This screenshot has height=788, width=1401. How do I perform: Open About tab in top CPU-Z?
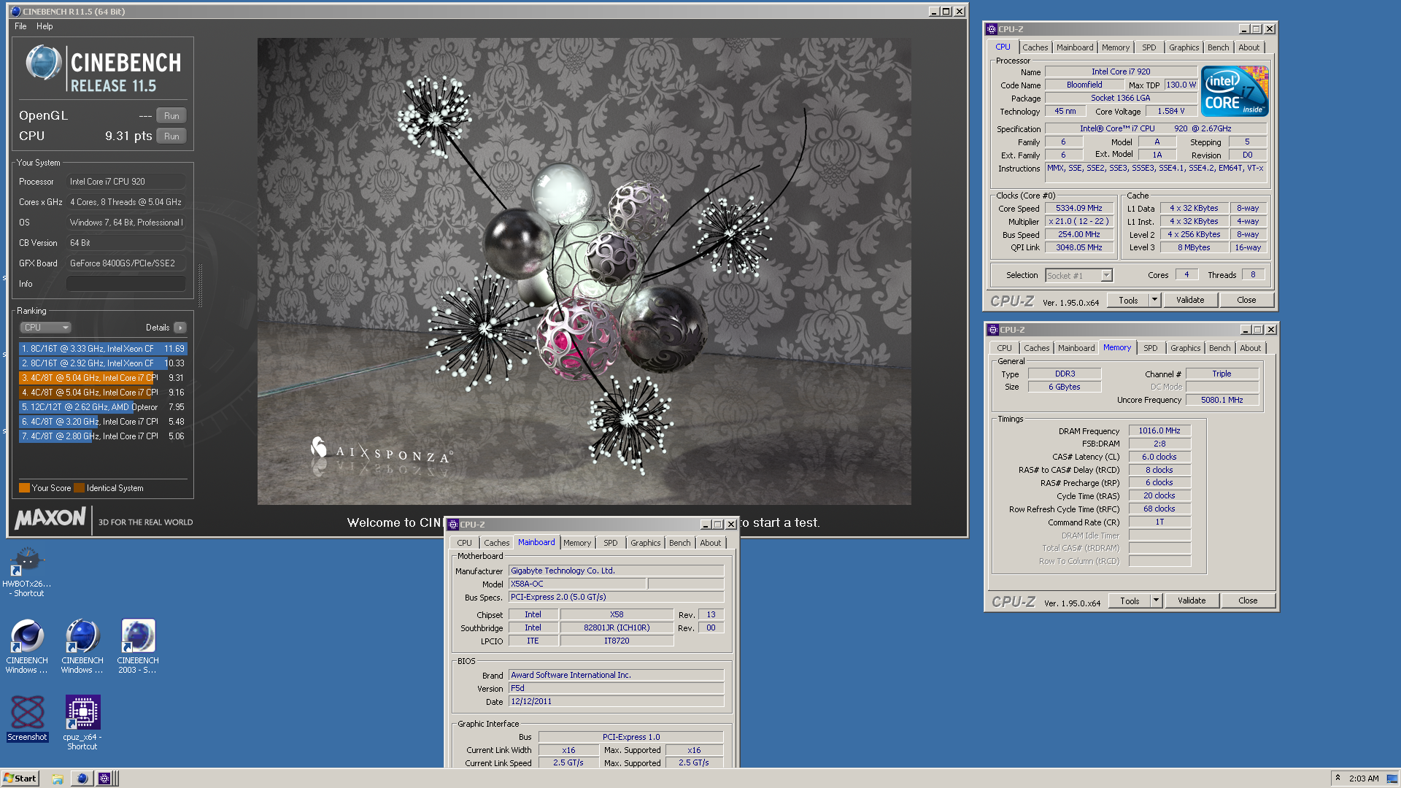tap(1248, 47)
